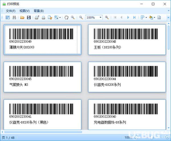Click barcode number 6902002230048
Screen dimensions: 171x141
point(105,42)
